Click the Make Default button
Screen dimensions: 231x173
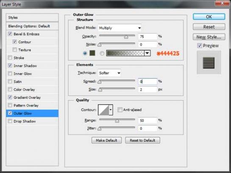tap(106, 140)
